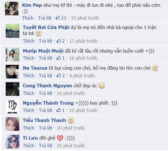Click Thích under Cong Thanh Nguyen's comment
This screenshot has width=168, height=151.
tap(29, 93)
